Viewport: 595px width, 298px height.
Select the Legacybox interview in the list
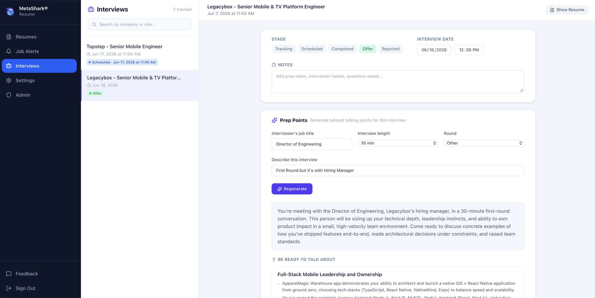(140, 86)
